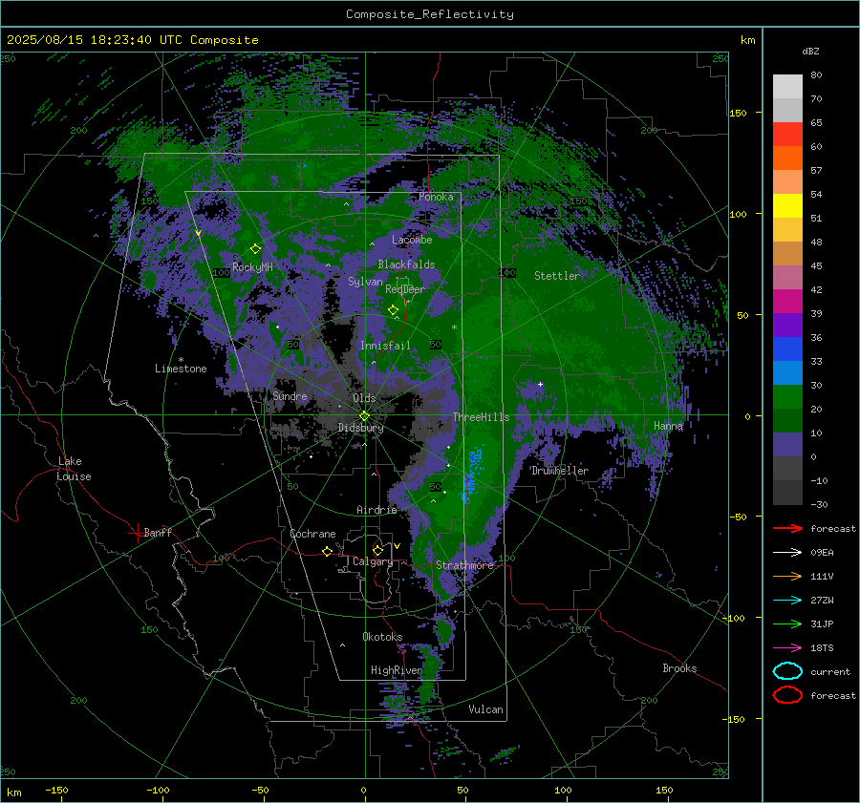Click the green 31JP arrow in legend
This screenshot has height=803, width=860.
pos(787,623)
